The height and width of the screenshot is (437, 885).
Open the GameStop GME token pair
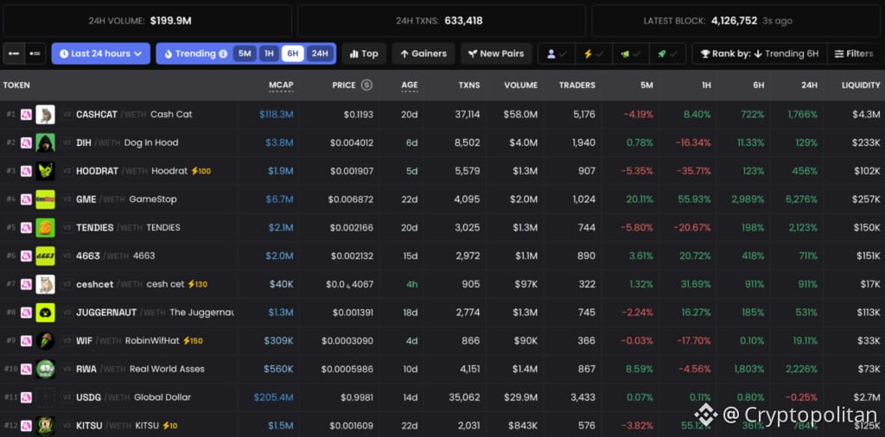click(126, 199)
